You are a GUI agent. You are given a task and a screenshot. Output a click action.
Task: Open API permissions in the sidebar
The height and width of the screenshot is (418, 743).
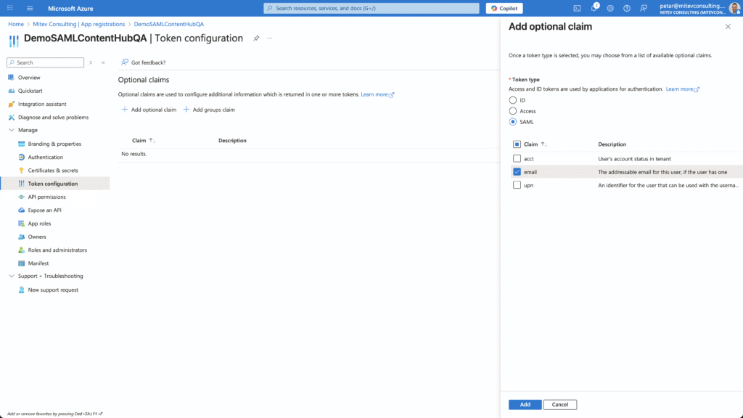pyautogui.click(x=46, y=197)
